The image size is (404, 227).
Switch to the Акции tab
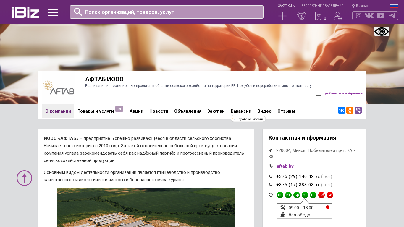click(x=136, y=111)
